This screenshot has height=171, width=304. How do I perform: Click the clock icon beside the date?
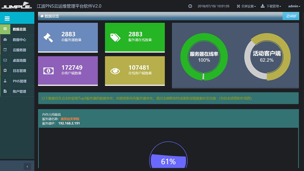190,6
